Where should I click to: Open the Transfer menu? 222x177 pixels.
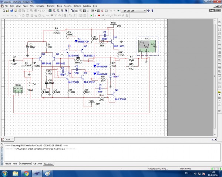(51, 6)
